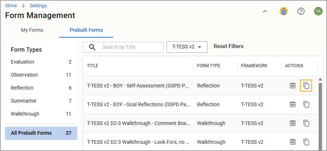Select row T-TESS v2 D2-3 Walkthrough - Look Fors
327x151 pixels.
click(x=138, y=142)
